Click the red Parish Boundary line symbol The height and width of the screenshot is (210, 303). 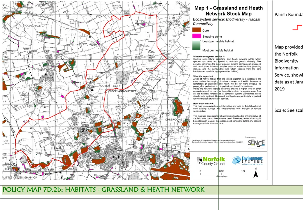(298, 27)
